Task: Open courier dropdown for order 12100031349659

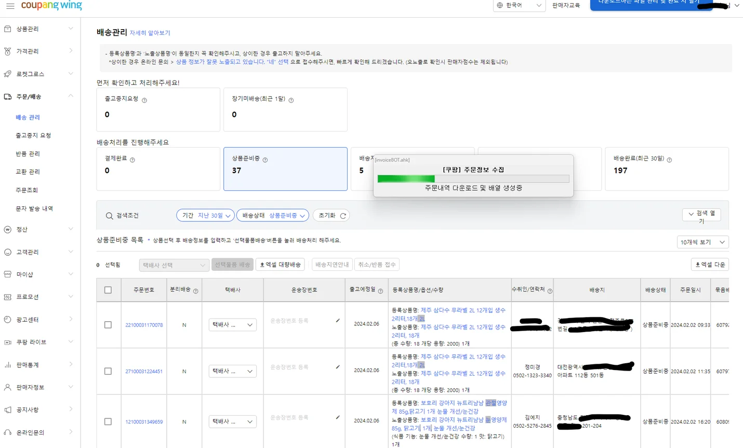Action: (232, 421)
